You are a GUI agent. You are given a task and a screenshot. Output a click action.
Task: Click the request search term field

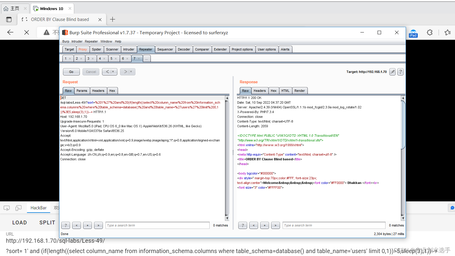[158, 225]
